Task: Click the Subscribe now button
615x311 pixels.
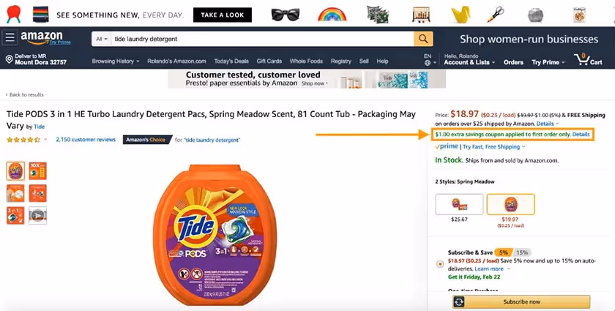Action: tap(521, 302)
